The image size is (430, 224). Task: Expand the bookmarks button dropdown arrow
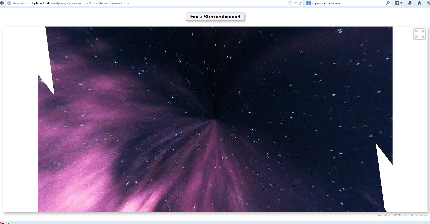[401, 3]
